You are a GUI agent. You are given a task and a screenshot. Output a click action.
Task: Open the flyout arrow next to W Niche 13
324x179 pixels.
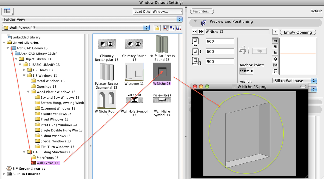click(x=275, y=32)
